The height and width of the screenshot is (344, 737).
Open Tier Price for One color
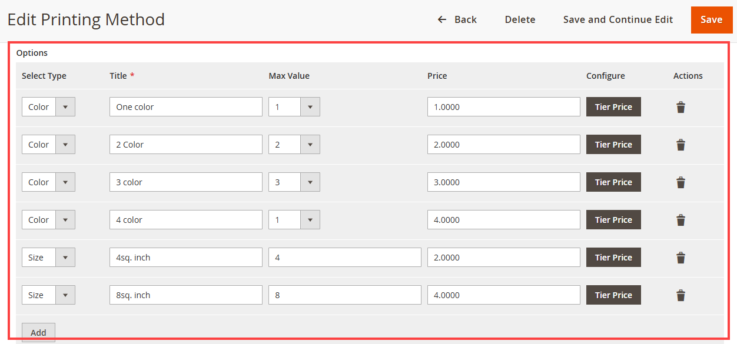(x=613, y=107)
